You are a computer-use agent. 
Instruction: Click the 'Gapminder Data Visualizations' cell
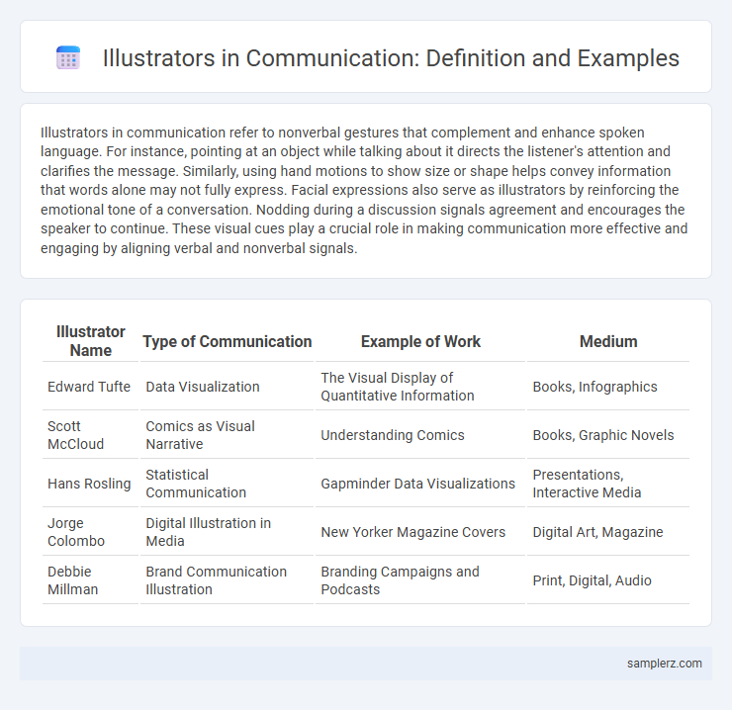click(x=420, y=484)
